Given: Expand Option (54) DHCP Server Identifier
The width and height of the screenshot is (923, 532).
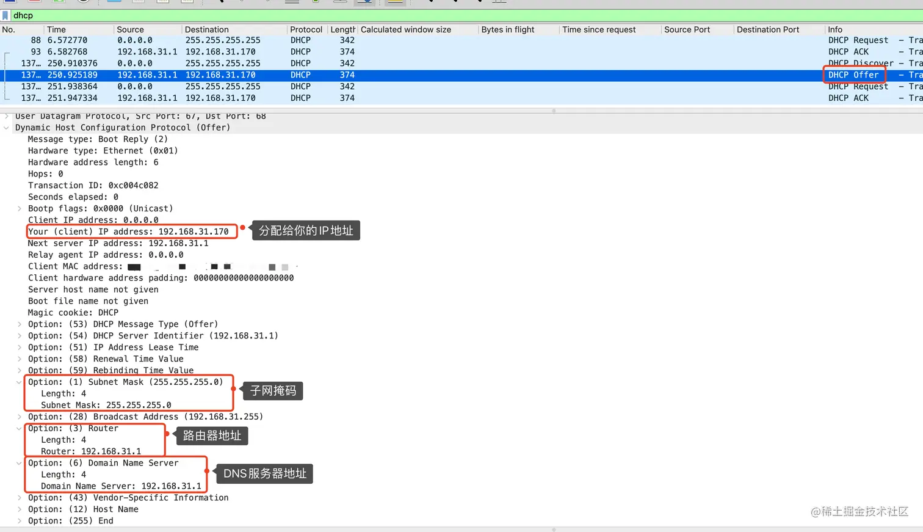Looking at the screenshot, I should [20, 336].
